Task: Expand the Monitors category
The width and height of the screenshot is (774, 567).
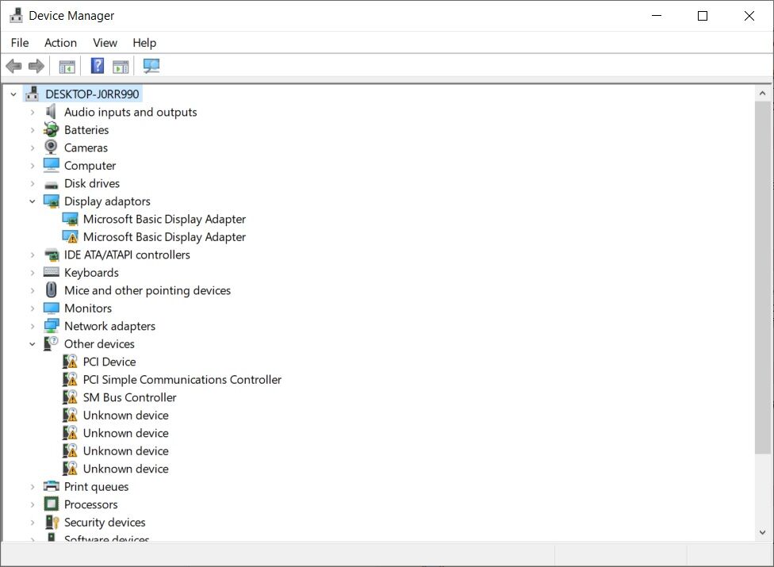Action: click(x=32, y=308)
